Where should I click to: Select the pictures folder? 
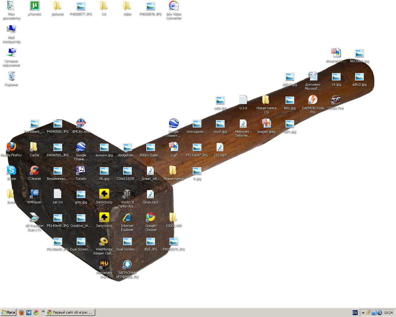[58, 9]
